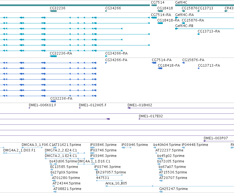Click the CG7514-PA protein label
Viewport: 234px width, 193px height.
point(162,60)
